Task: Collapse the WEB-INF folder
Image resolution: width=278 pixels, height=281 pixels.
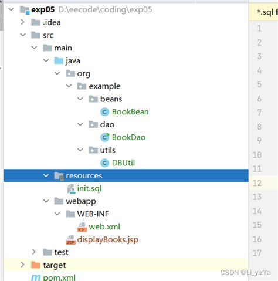Action: click(57, 214)
